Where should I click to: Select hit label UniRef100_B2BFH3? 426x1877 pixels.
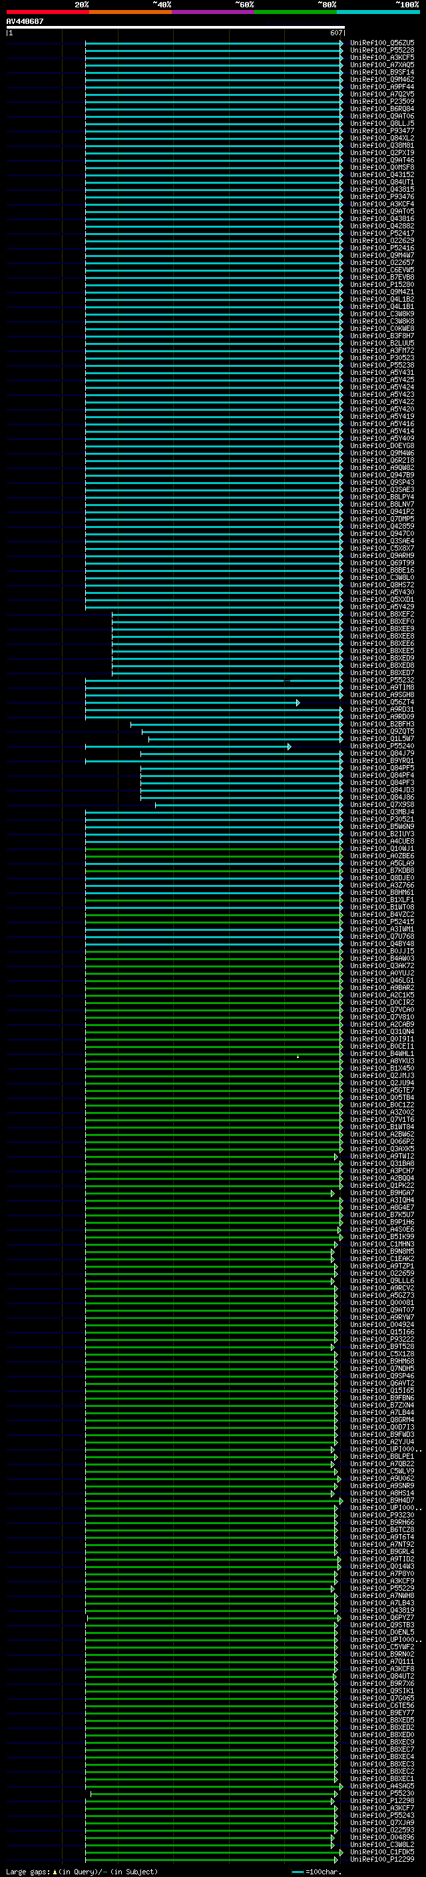coord(382,724)
